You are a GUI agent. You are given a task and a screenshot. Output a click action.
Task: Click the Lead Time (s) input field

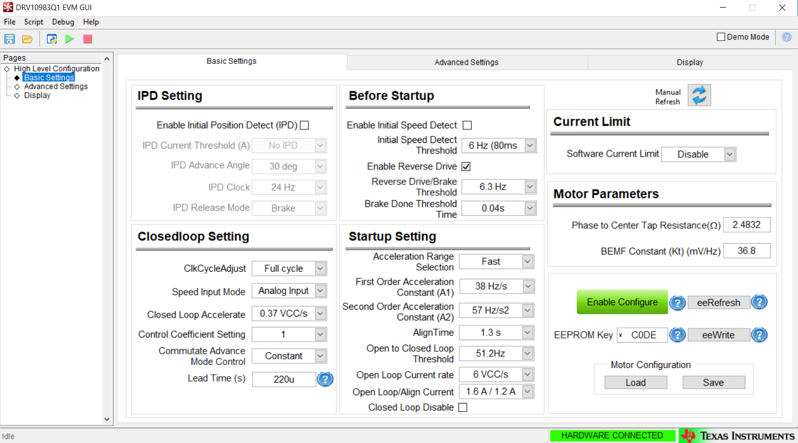pyautogui.click(x=284, y=380)
